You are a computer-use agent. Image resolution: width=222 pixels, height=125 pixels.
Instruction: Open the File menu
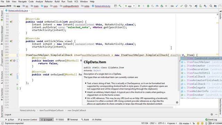pos(2,1)
